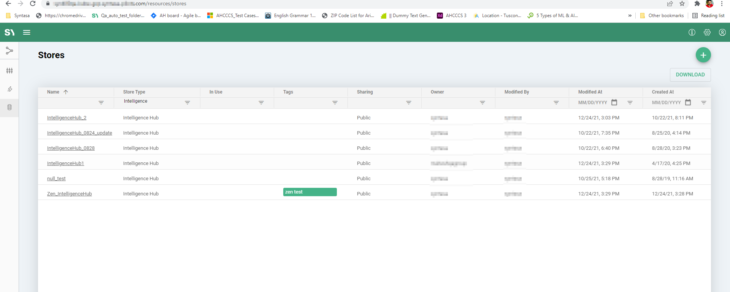Open the IntelligenceHub_0824_update link

tap(79, 133)
